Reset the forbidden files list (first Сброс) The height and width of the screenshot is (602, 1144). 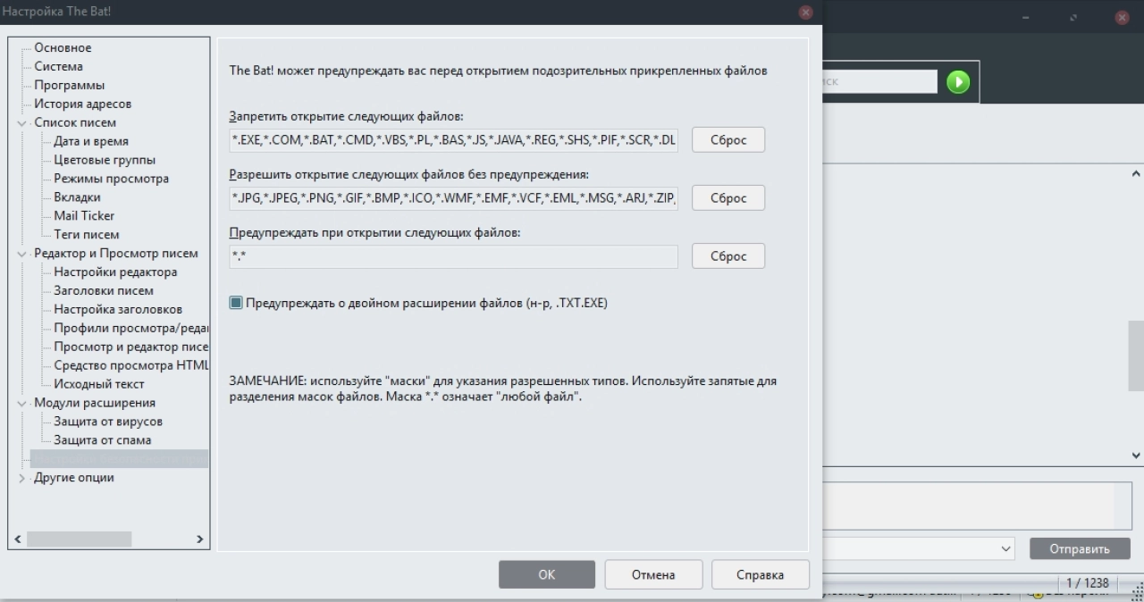[x=728, y=140]
